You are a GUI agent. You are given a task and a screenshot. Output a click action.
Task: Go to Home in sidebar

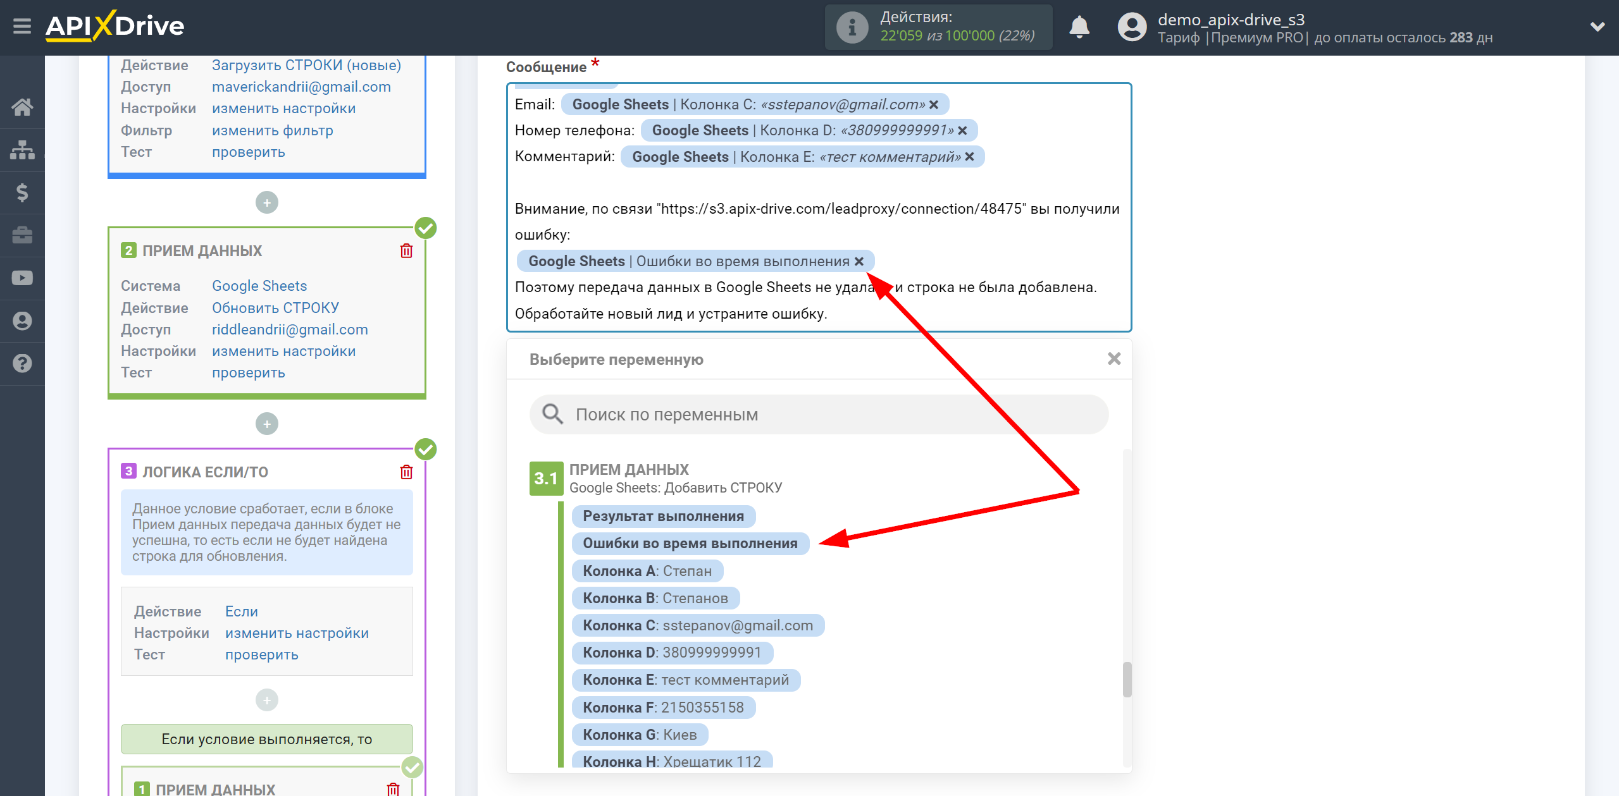click(x=22, y=107)
